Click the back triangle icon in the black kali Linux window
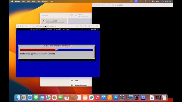The image size is (182, 102). [x=109, y=5]
